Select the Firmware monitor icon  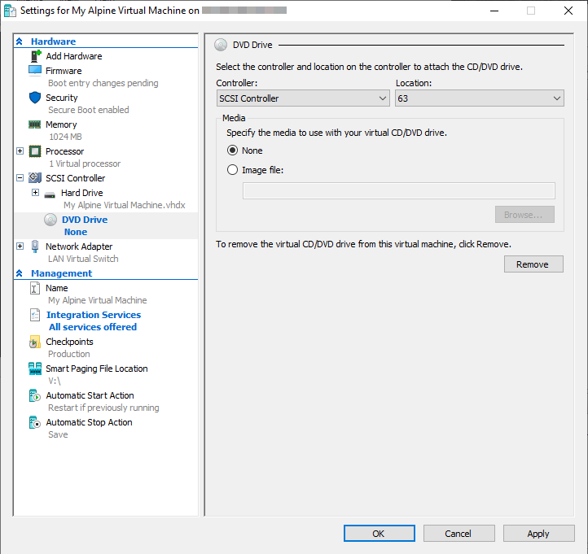pyautogui.click(x=35, y=71)
